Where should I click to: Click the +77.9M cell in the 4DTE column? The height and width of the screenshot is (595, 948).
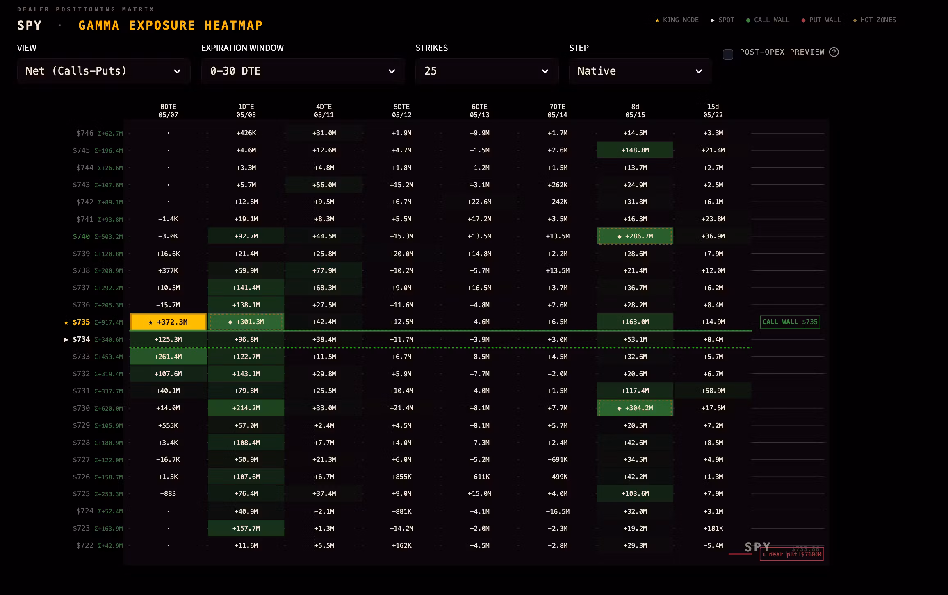tap(324, 270)
